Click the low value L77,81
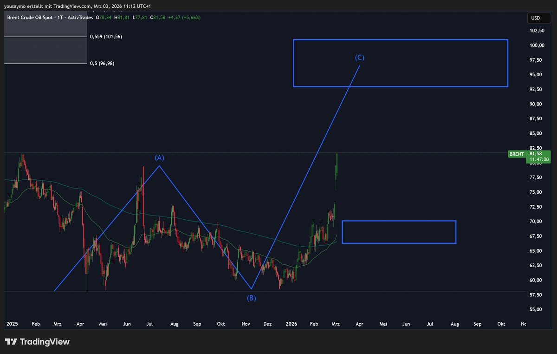The height and width of the screenshot is (354, 557). (139, 17)
